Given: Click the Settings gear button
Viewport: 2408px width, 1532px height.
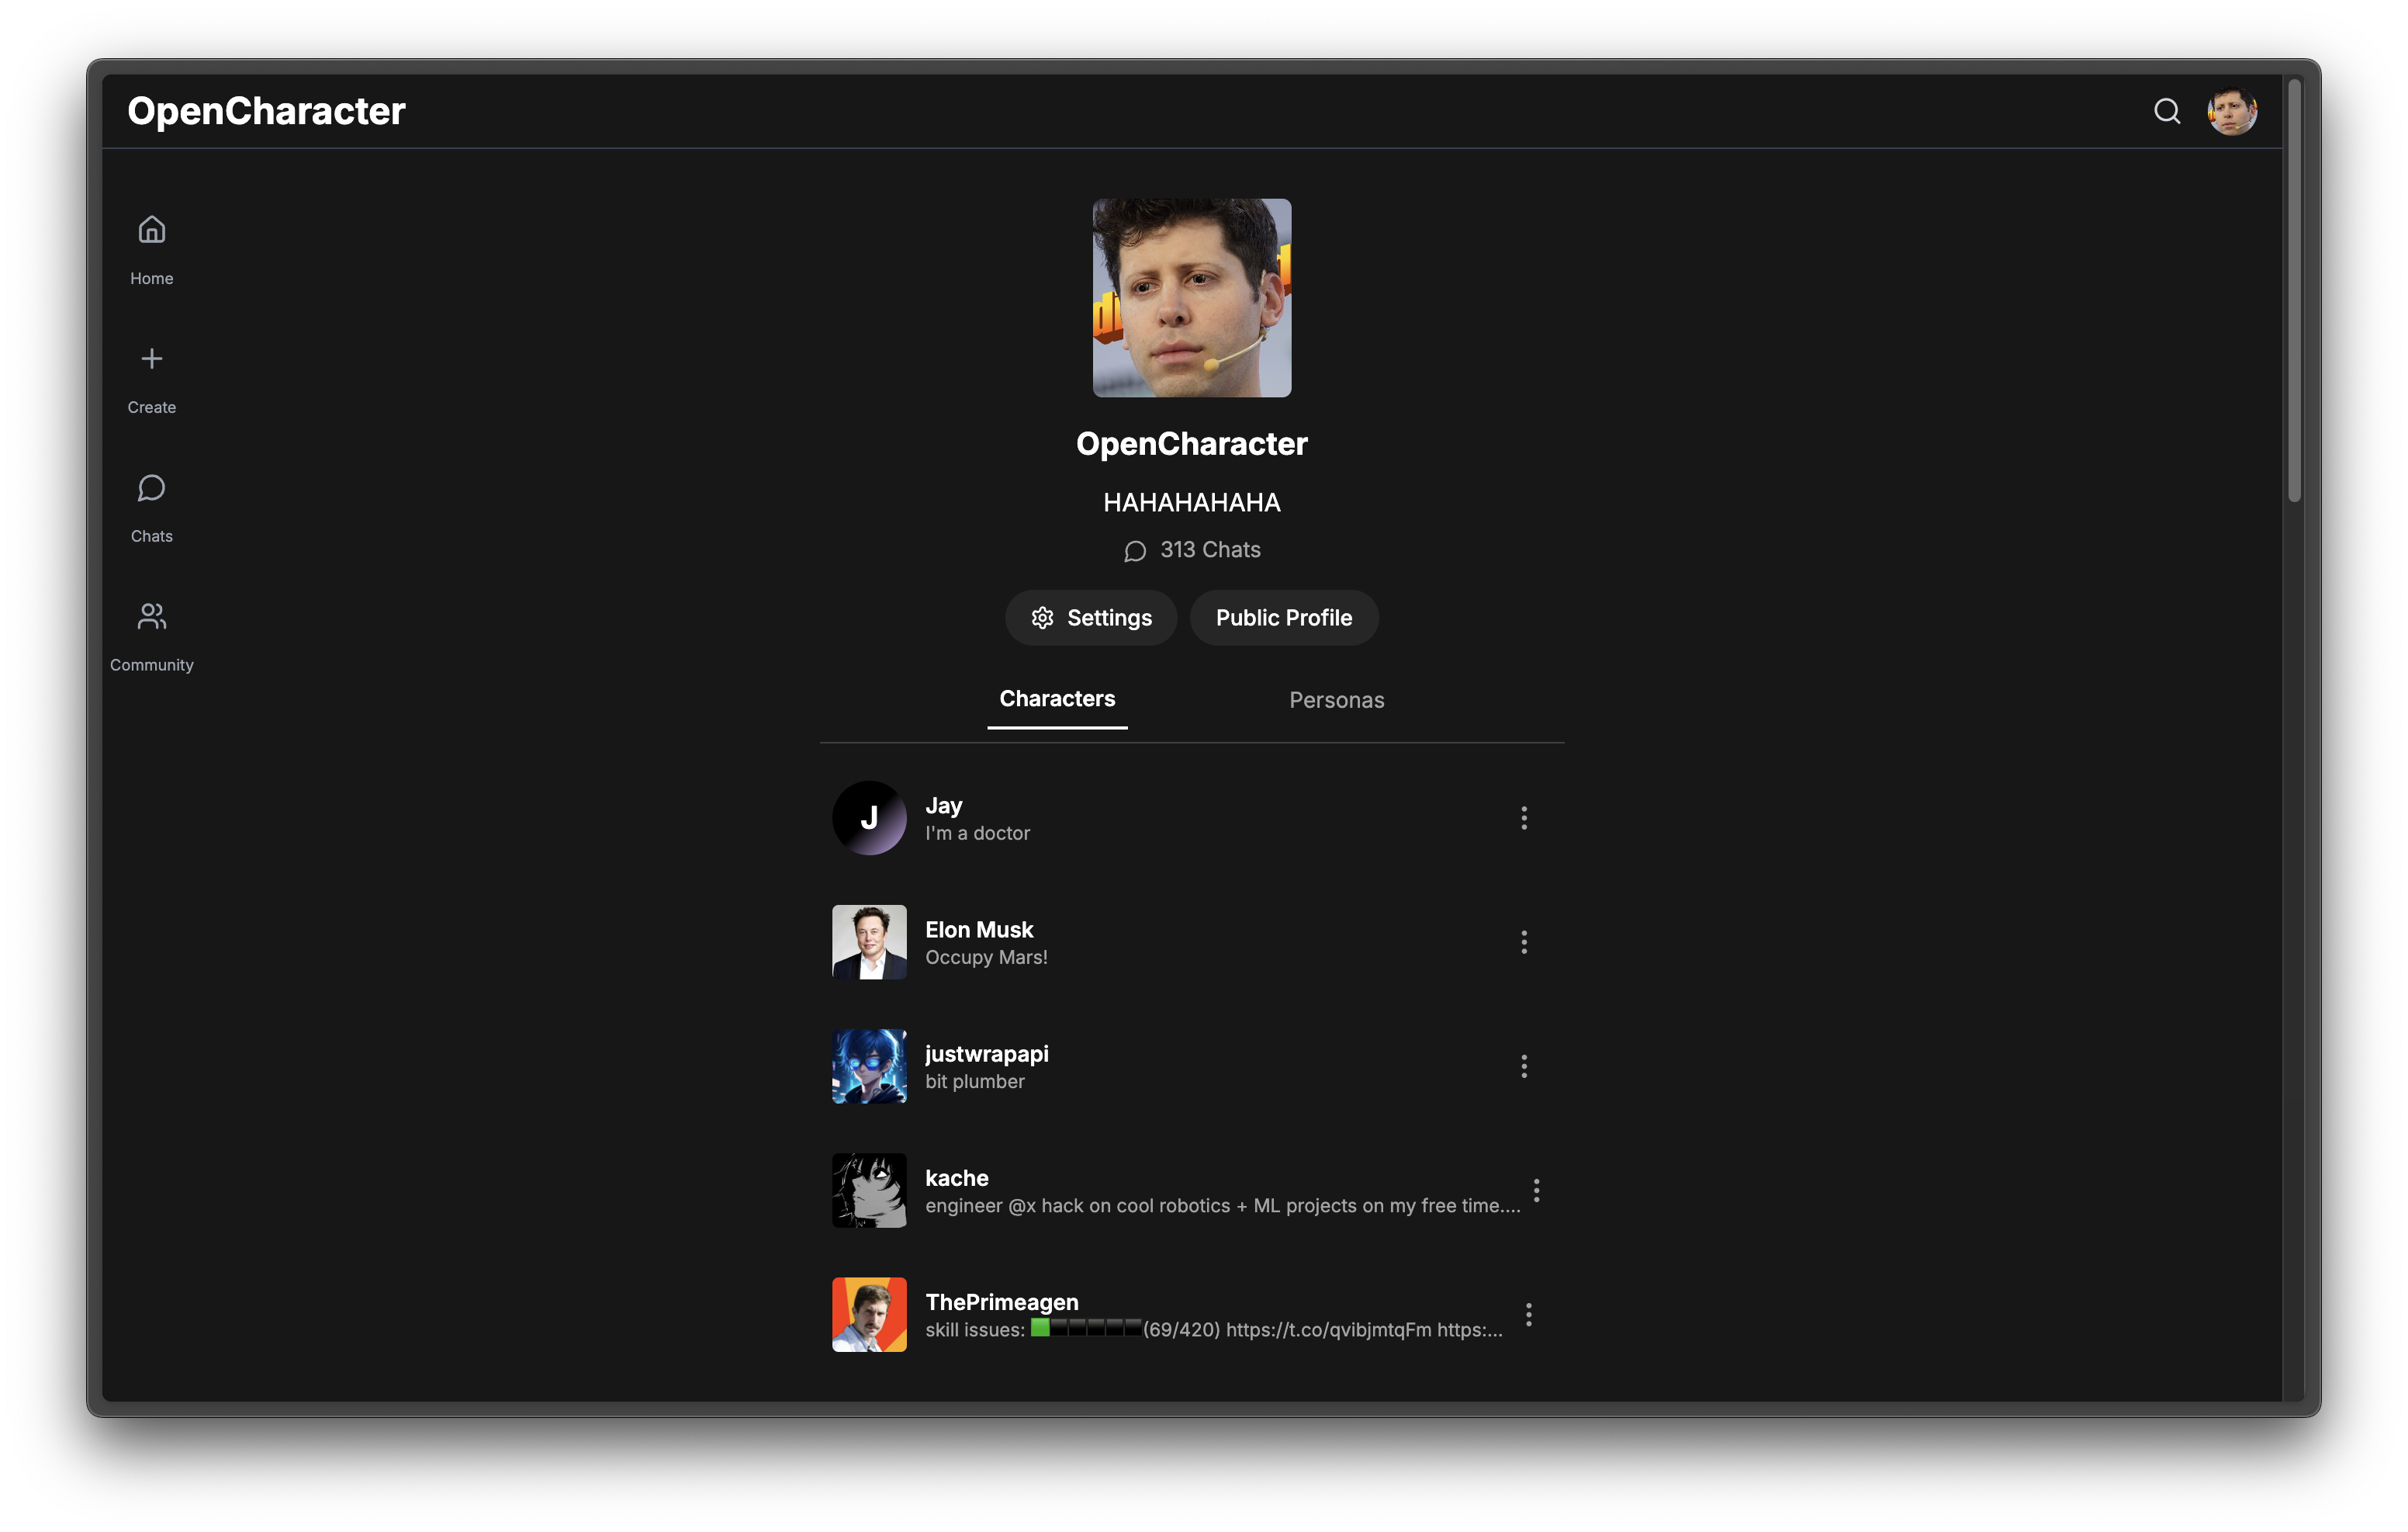Looking at the screenshot, I should point(1090,618).
